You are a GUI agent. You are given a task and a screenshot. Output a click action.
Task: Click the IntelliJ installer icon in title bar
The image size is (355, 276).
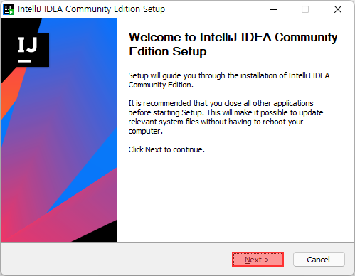coord(9,9)
